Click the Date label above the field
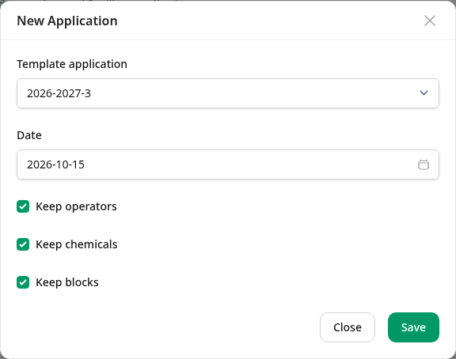 pyautogui.click(x=29, y=135)
